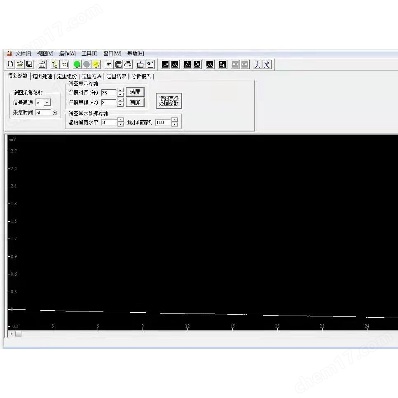Image resolution: width=398 pixels, height=398 pixels.
Task: Click the fourth black peak processing icon
Action: [197, 64]
